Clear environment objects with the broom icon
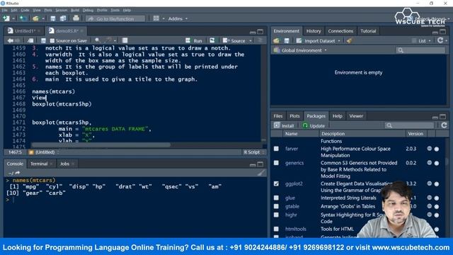The height and width of the screenshot is (255, 453). pos(349,41)
